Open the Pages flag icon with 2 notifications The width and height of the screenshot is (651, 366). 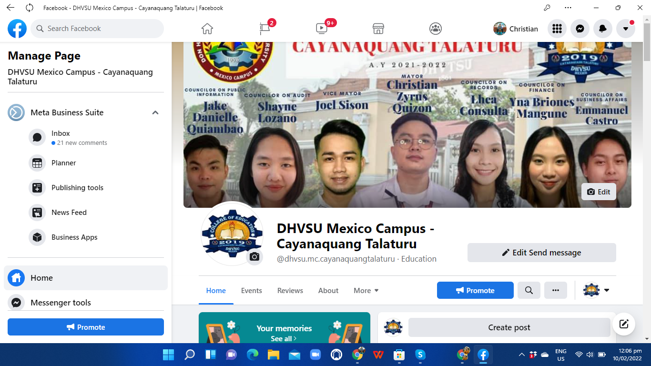(x=265, y=29)
